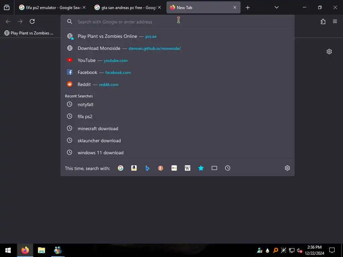Click the magnifier tray icon

(276, 250)
